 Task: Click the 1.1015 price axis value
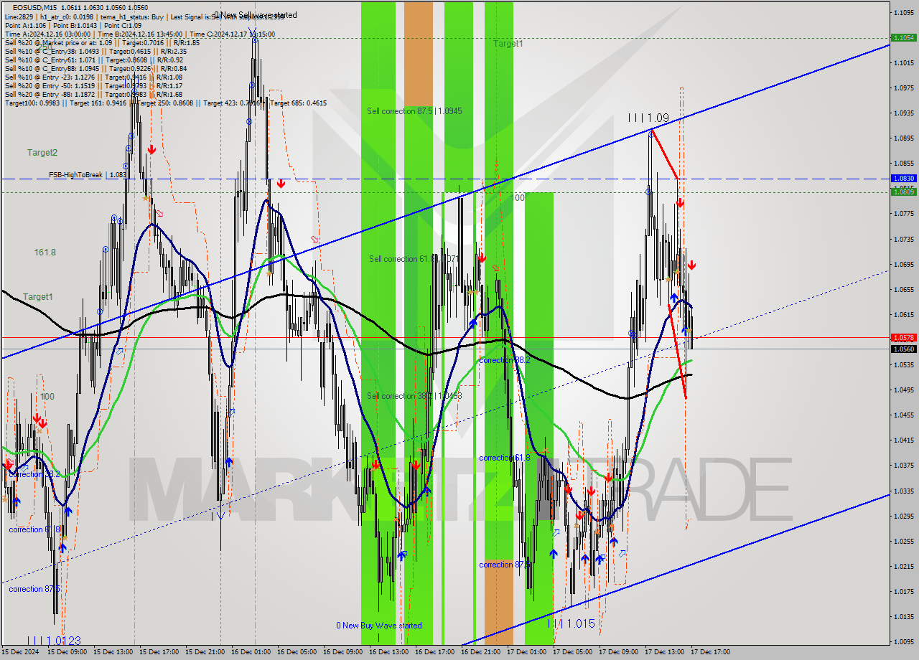click(x=903, y=63)
